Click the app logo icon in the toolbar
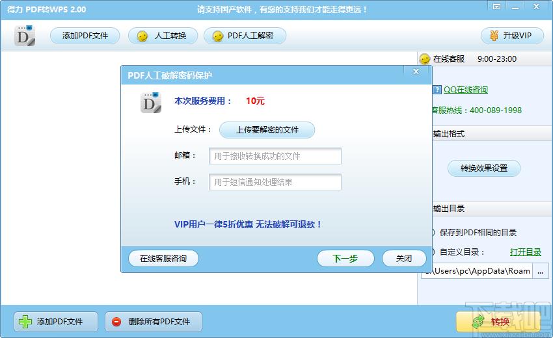This screenshot has height=338, width=553. (25, 36)
